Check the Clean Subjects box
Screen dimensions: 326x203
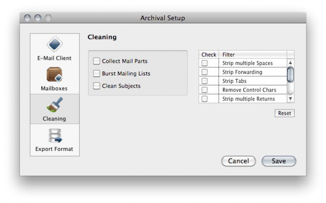(x=96, y=86)
